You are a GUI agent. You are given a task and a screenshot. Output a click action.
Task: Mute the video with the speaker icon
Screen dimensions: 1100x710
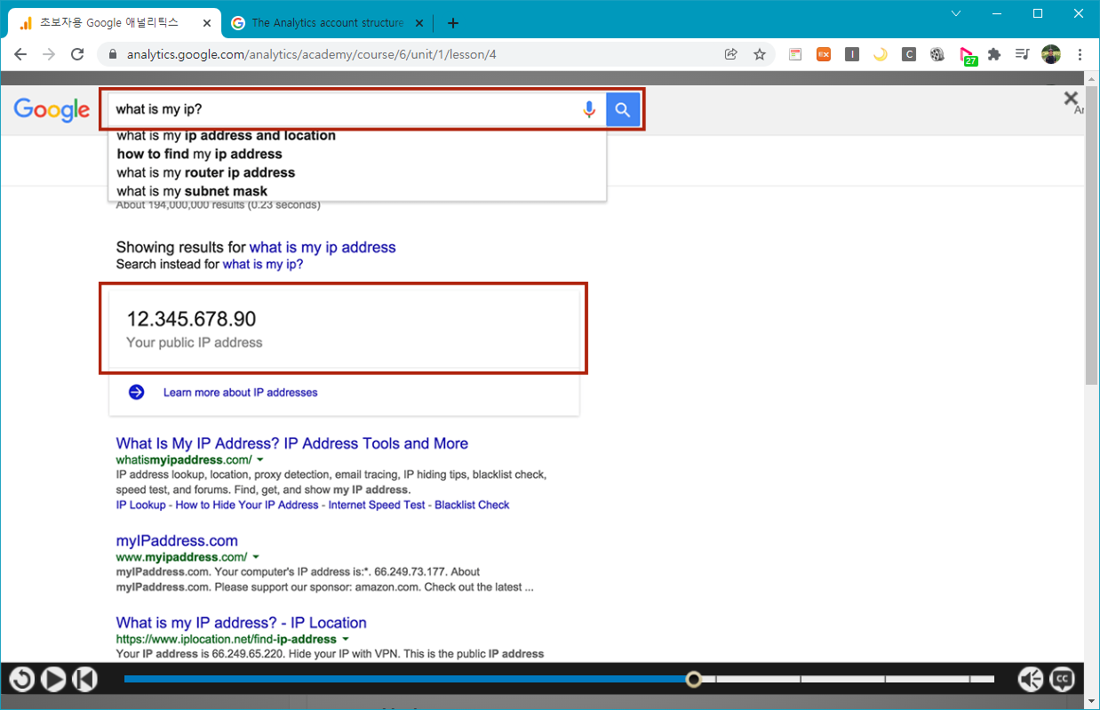(x=1031, y=680)
